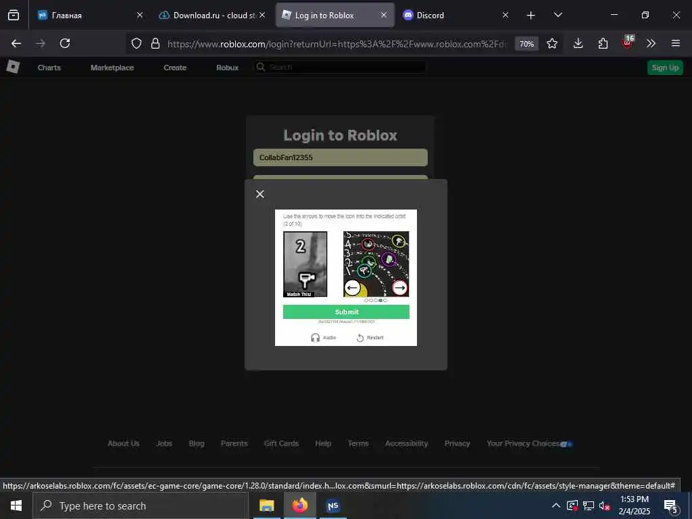Click the username field containing CollabFan12355
This screenshot has height=519, width=692.
pyautogui.click(x=341, y=157)
